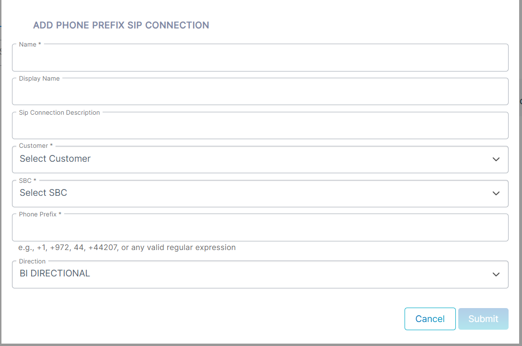Image resolution: width=522 pixels, height=346 pixels.
Task: Click the chevron icon in Customer field
Action: pyautogui.click(x=496, y=159)
